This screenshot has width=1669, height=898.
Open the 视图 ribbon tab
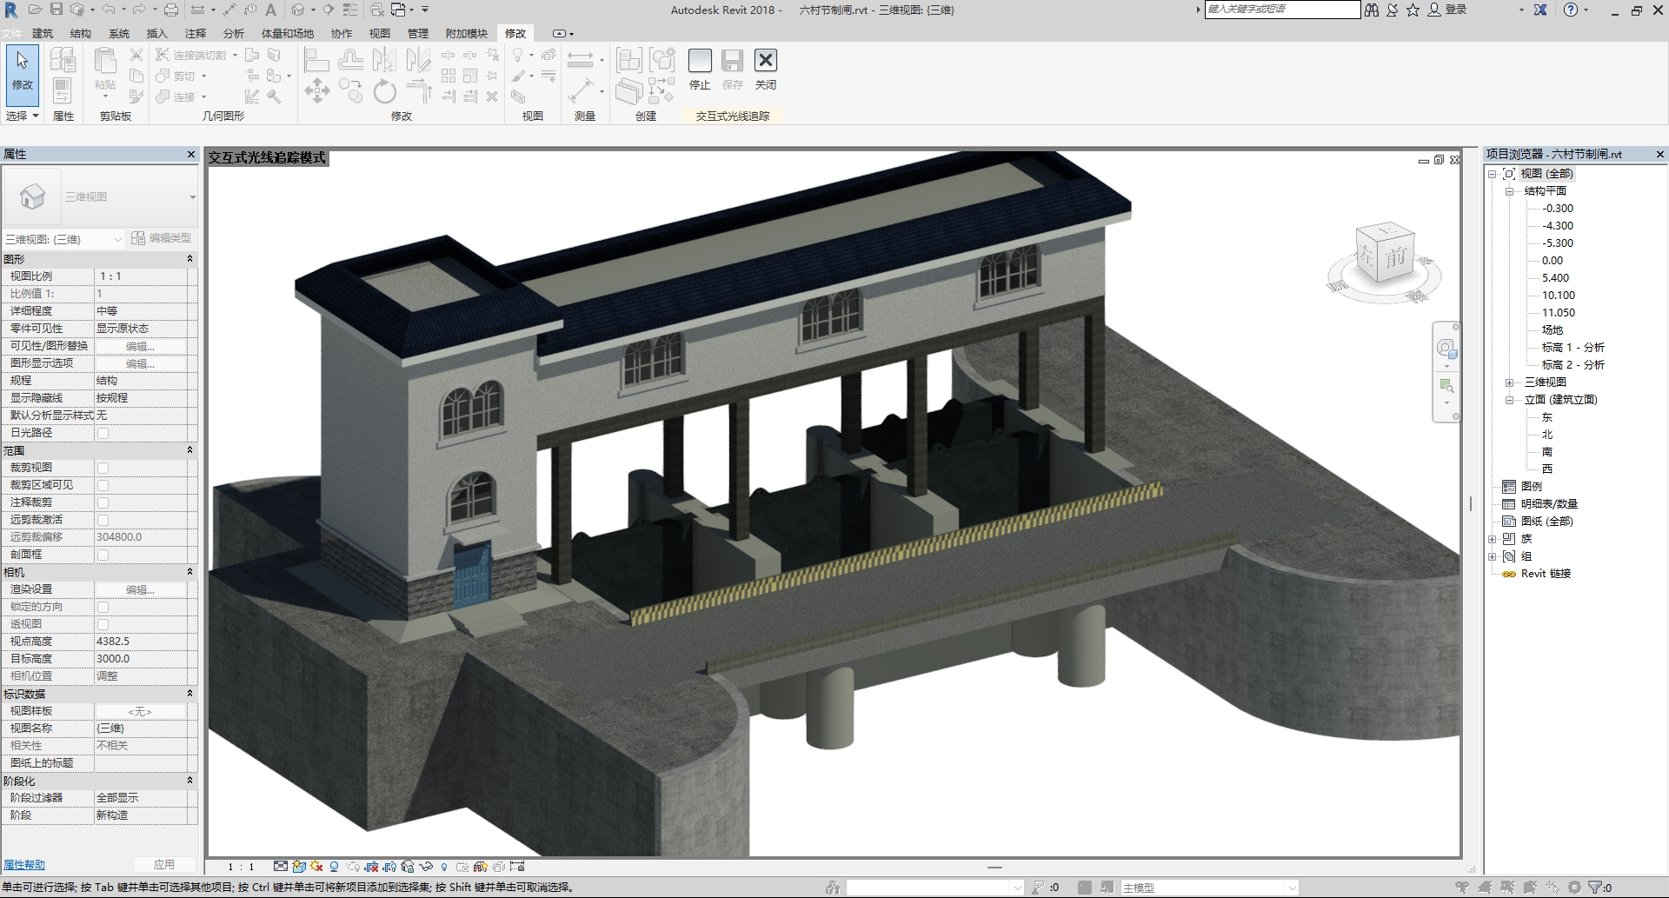378,33
